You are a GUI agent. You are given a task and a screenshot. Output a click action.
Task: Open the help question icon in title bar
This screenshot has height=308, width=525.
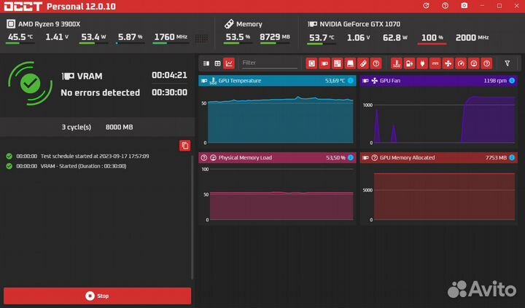tap(445, 6)
